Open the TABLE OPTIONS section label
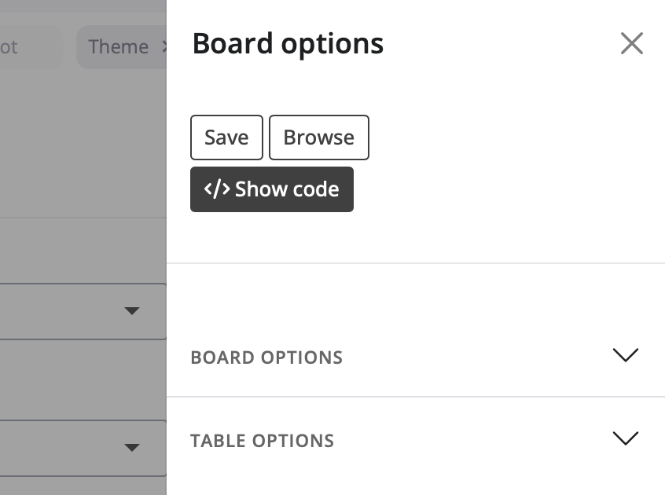This screenshot has width=665, height=495. [x=262, y=441]
